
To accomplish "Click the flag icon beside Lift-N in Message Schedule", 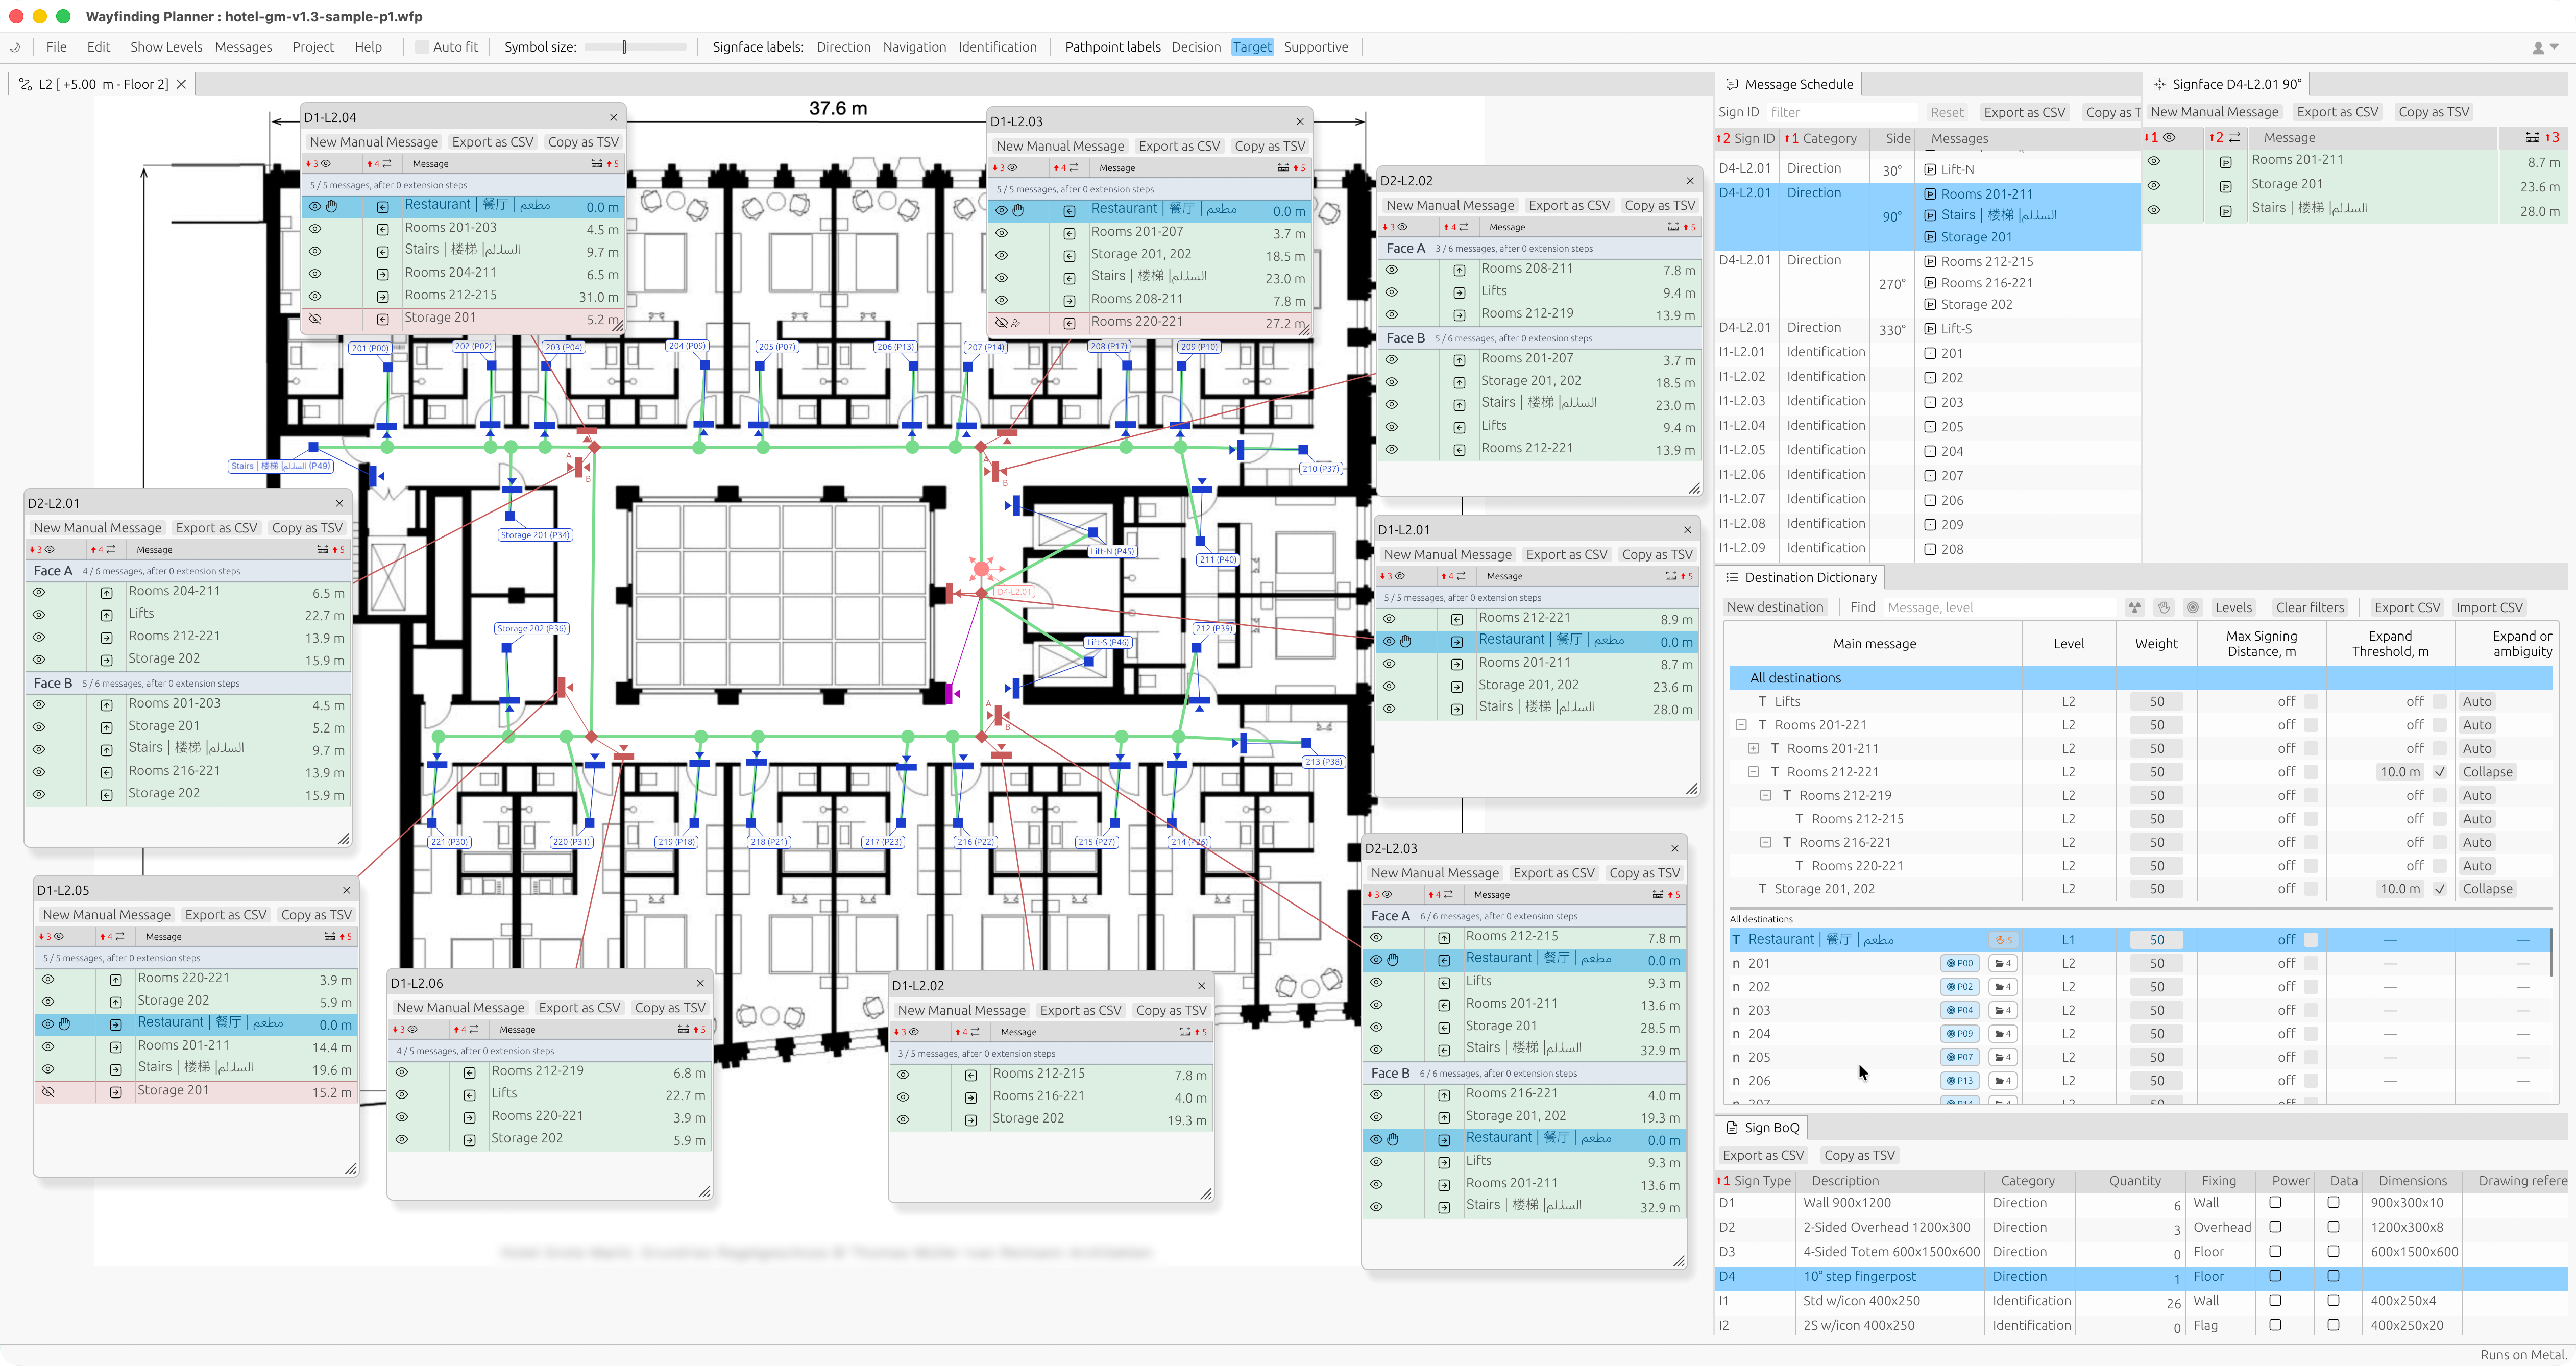I will pyautogui.click(x=1931, y=170).
